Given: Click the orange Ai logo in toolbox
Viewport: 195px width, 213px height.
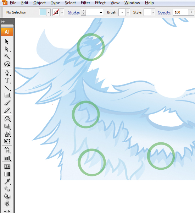Looking at the screenshot, I should point(7,32).
